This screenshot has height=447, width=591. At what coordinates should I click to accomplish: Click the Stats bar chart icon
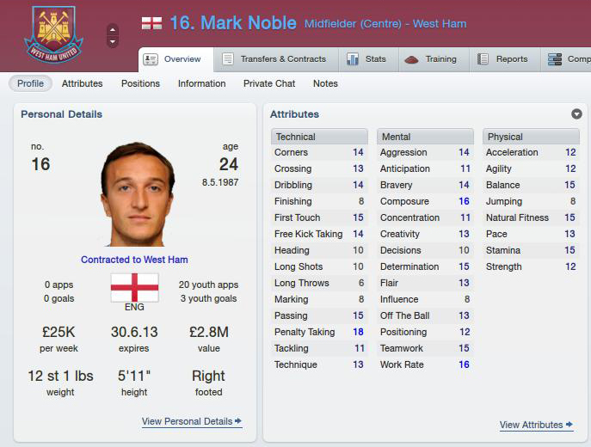(353, 59)
